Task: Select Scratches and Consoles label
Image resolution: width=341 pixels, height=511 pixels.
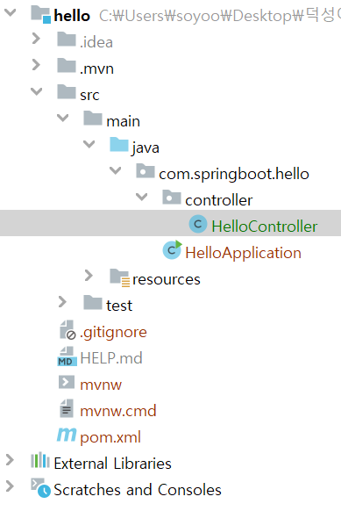Action: point(138,490)
